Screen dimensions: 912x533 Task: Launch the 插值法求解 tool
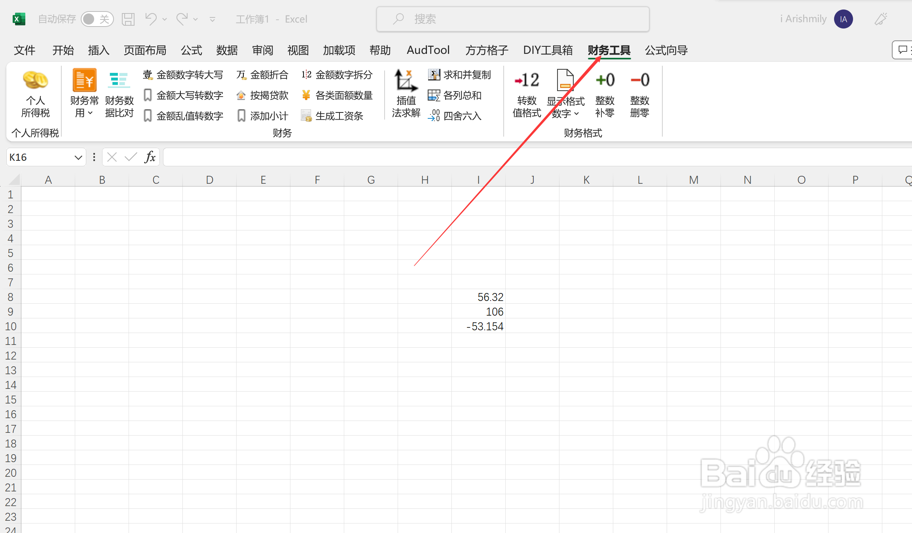[406, 94]
